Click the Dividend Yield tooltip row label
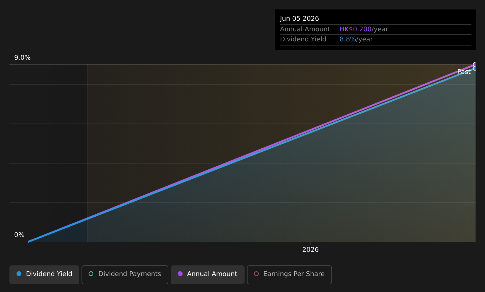The height and width of the screenshot is (292, 485). [x=303, y=39]
